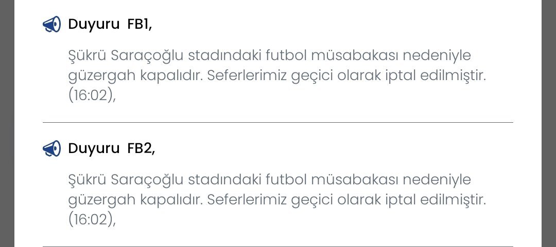Click the divider line below FB2 announcement
The width and height of the screenshot is (556, 247).
tap(277, 246)
